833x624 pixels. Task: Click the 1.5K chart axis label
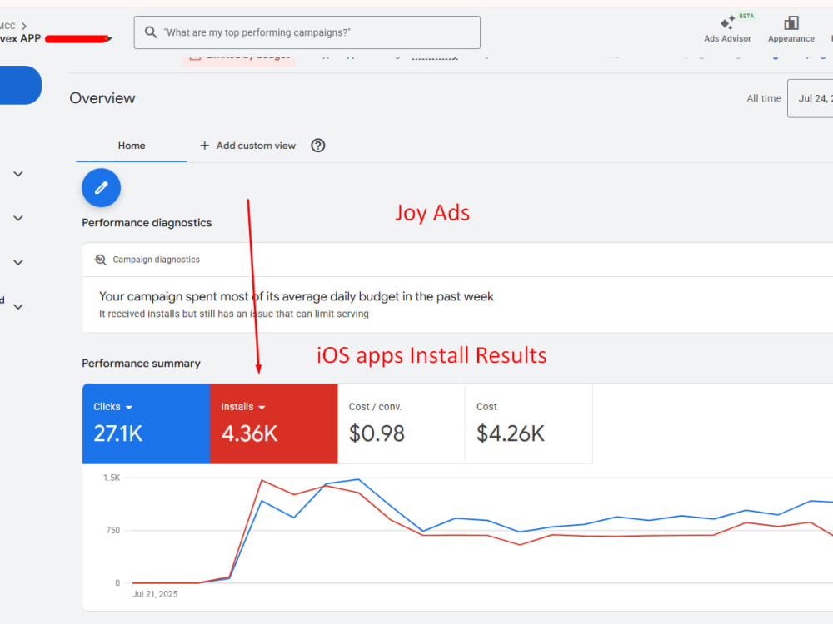112,478
